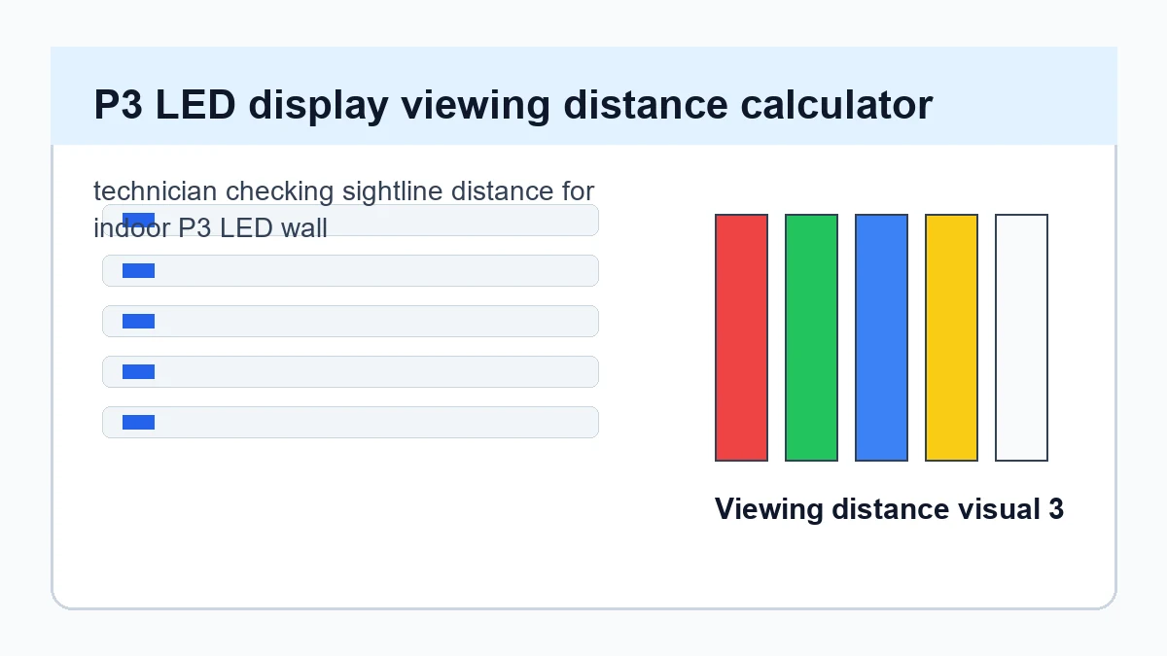Click inside the topmost gray input row

pyautogui.click(x=350, y=220)
